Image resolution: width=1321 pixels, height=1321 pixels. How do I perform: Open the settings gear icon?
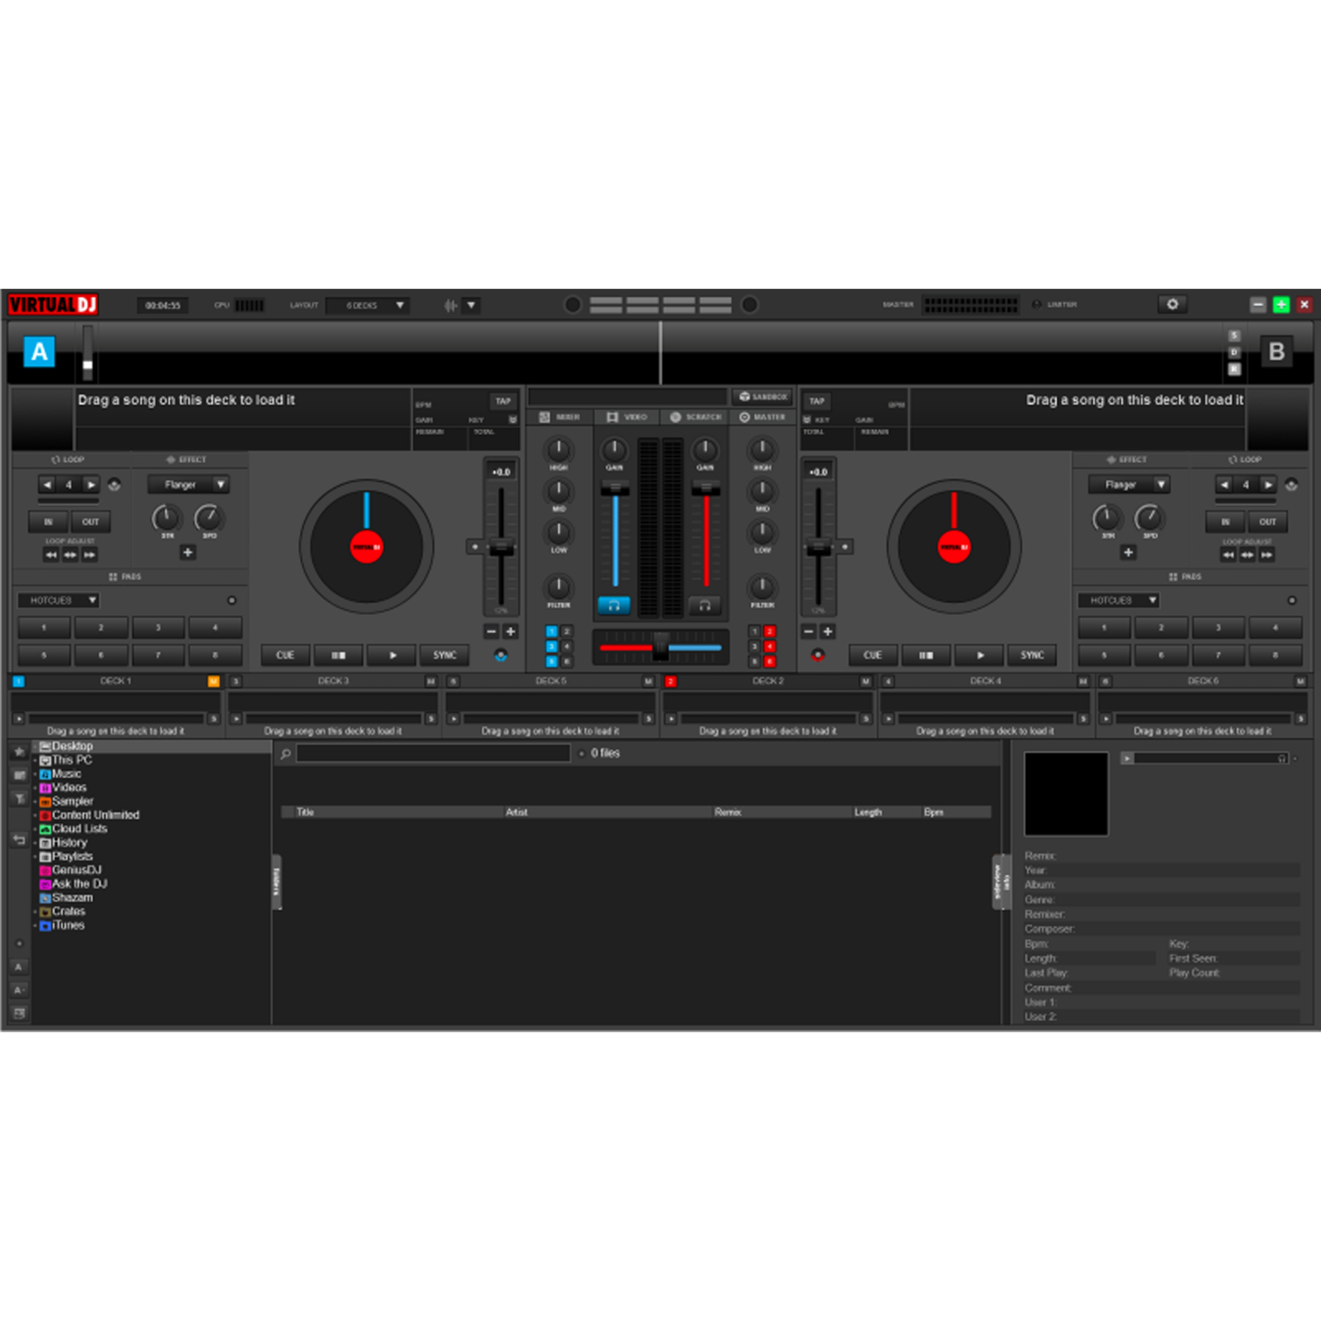coord(1172,304)
